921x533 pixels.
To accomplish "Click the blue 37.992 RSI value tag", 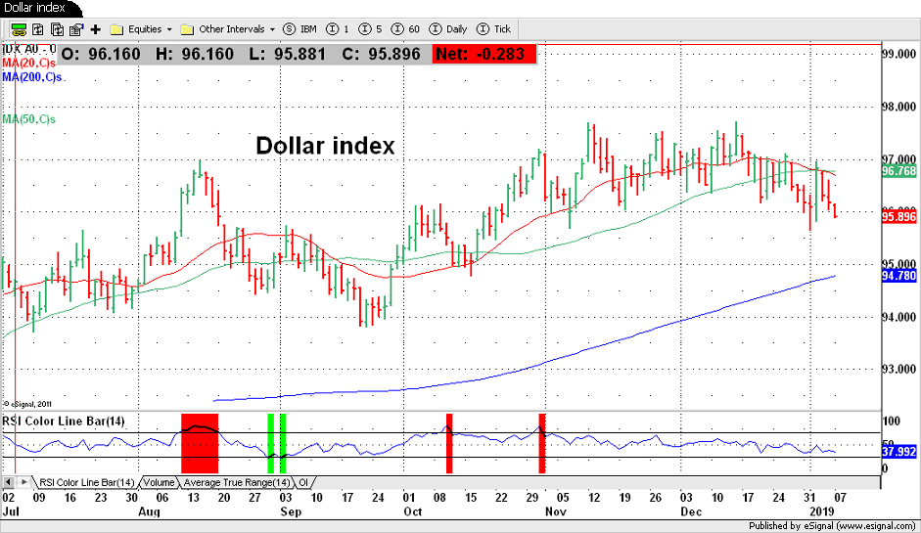I will tap(899, 452).
